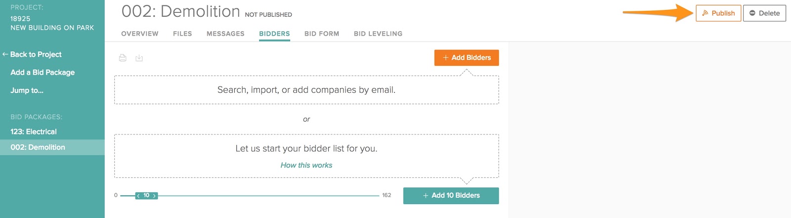The height and width of the screenshot is (218, 791).
Task: Click the Delete button
Action: point(764,13)
